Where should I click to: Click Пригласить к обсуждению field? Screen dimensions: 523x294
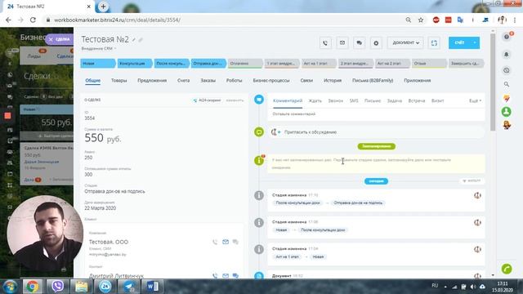click(376, 132)
